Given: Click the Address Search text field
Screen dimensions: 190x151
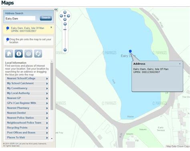Looking at the screenshot, I should pyautogui.click(x=20, y=18).
